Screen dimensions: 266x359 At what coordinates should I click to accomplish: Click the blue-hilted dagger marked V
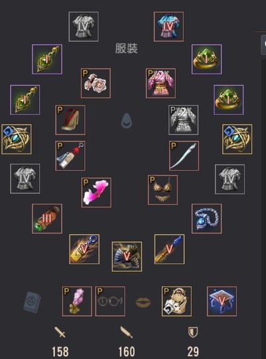pos(169,249)
